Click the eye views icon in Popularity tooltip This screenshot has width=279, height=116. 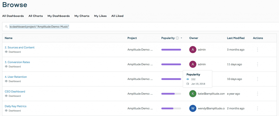pyautogui.click(x=188, y=79)
